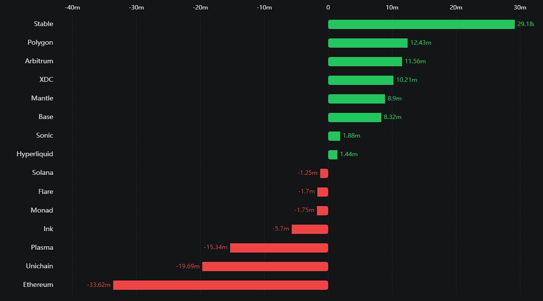Click the 20m axis tick label
Viewport: 543px width, 301px height.
coord(455,8)
